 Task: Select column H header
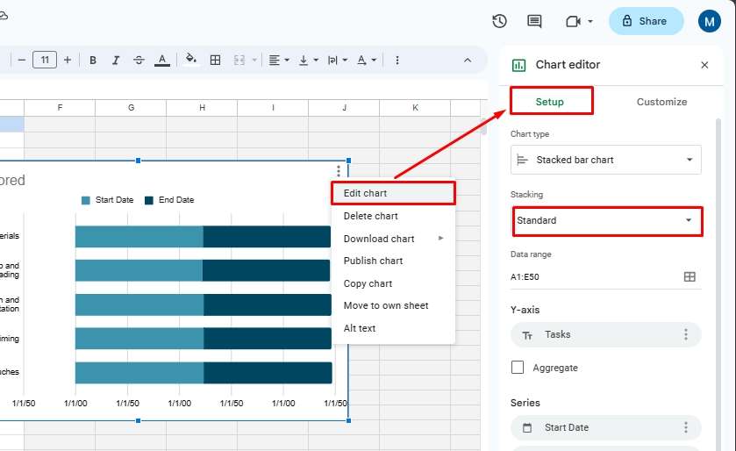[x=202, y=107]
